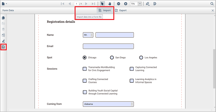The image size is (216, 112).
Task: Open bookmarks sidebar panel
Action: click(3, 24)
